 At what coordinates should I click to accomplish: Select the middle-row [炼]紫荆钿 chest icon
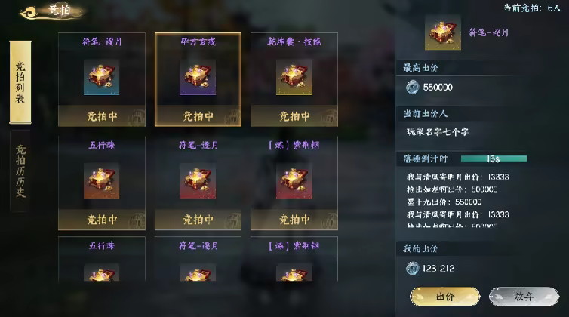pyautogui.click(x=294, y=181)
